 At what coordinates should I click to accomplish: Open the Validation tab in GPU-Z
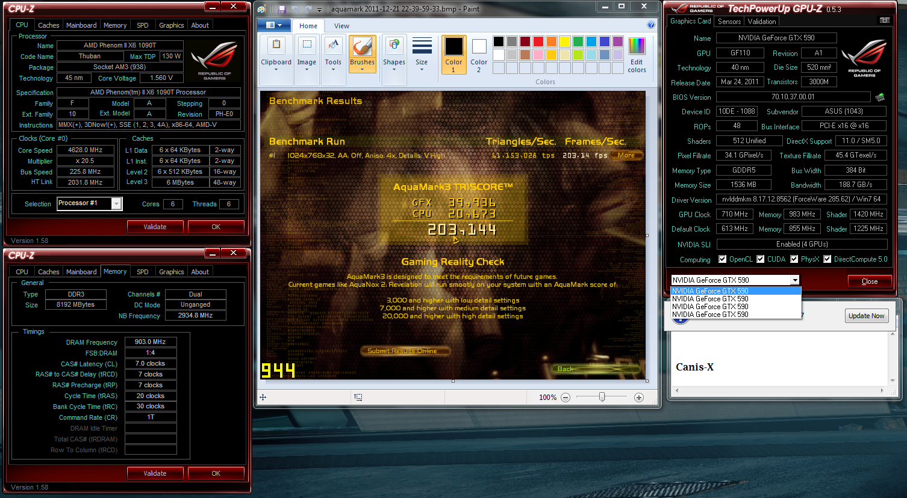point(762,21)
